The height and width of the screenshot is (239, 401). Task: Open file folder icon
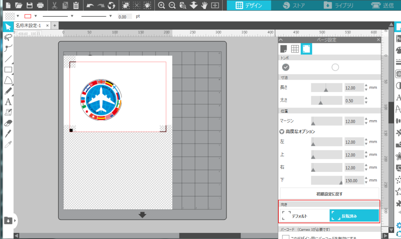click(x=19, y=5)
